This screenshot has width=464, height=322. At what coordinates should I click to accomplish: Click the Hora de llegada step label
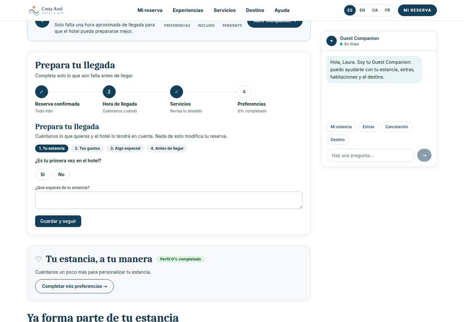click(x=120, y=104)
